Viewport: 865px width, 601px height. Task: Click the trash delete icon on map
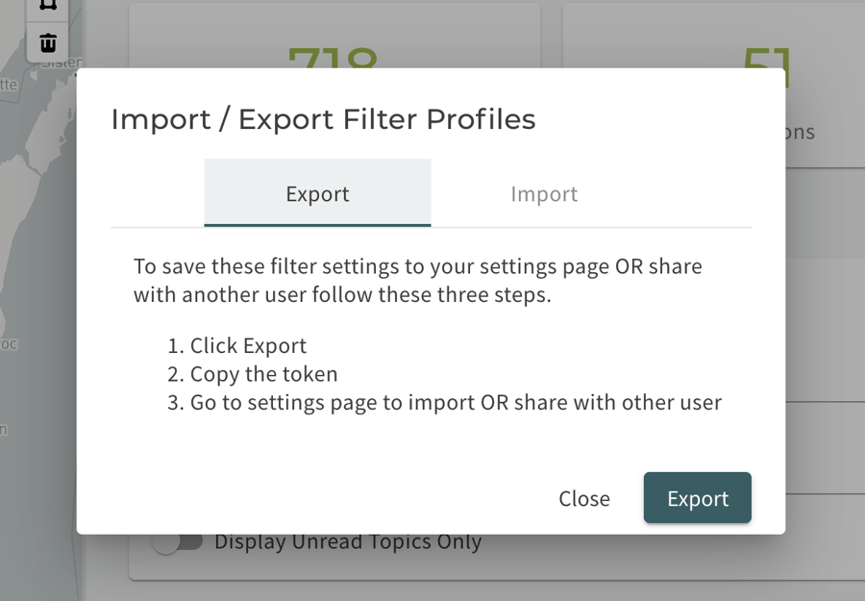click(x=48, y=42)
